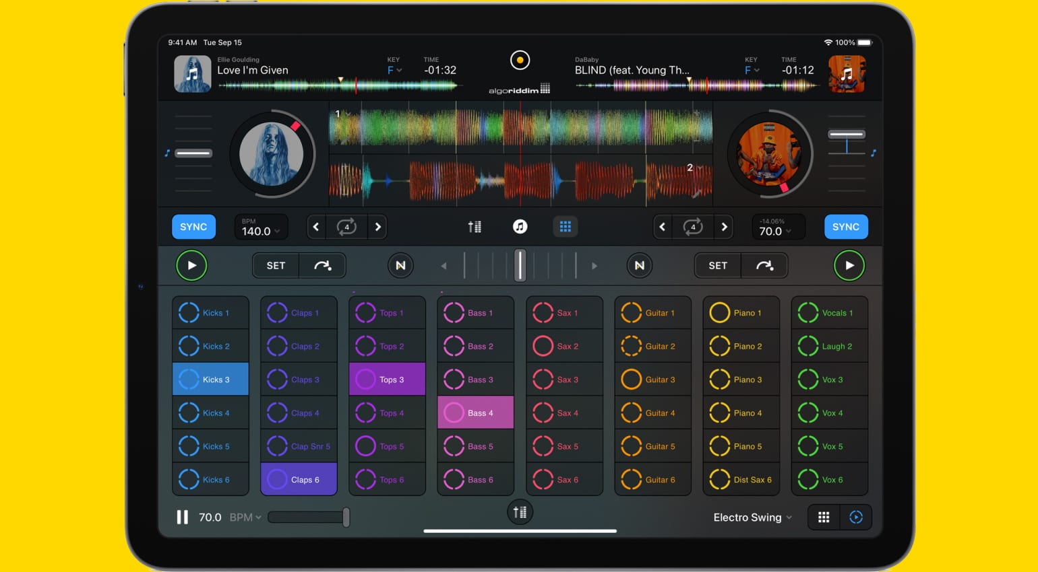Image resolution: width=1038 pixels, height=572 pixels.
Task: Toggle Kicks 3 loop pad
Action: (210, 380)
